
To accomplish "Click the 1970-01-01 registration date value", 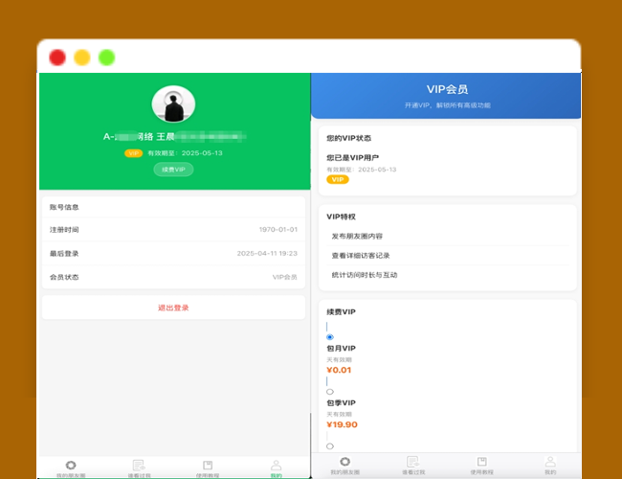I will tap(278, 230).
